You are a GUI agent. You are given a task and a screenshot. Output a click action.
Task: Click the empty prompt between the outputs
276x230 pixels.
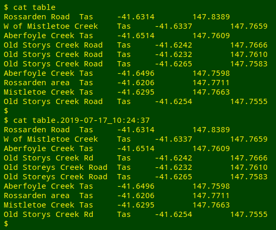coord(6,111)
